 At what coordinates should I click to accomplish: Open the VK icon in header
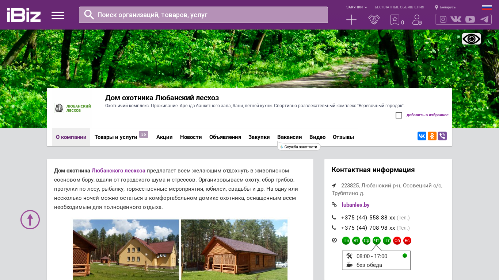456,19
